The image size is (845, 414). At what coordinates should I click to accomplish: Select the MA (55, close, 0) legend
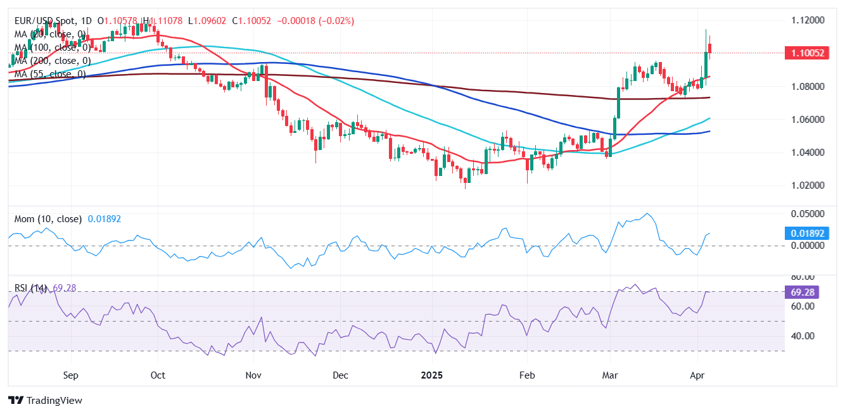coord(49,74)
